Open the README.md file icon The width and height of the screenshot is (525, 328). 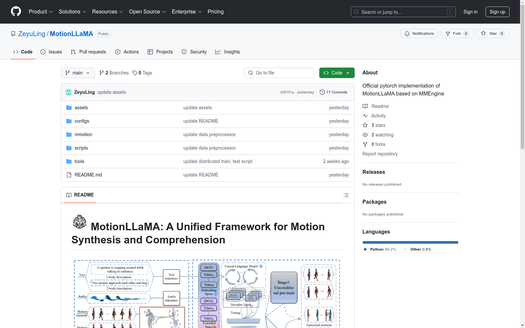(x=69, y=175)
